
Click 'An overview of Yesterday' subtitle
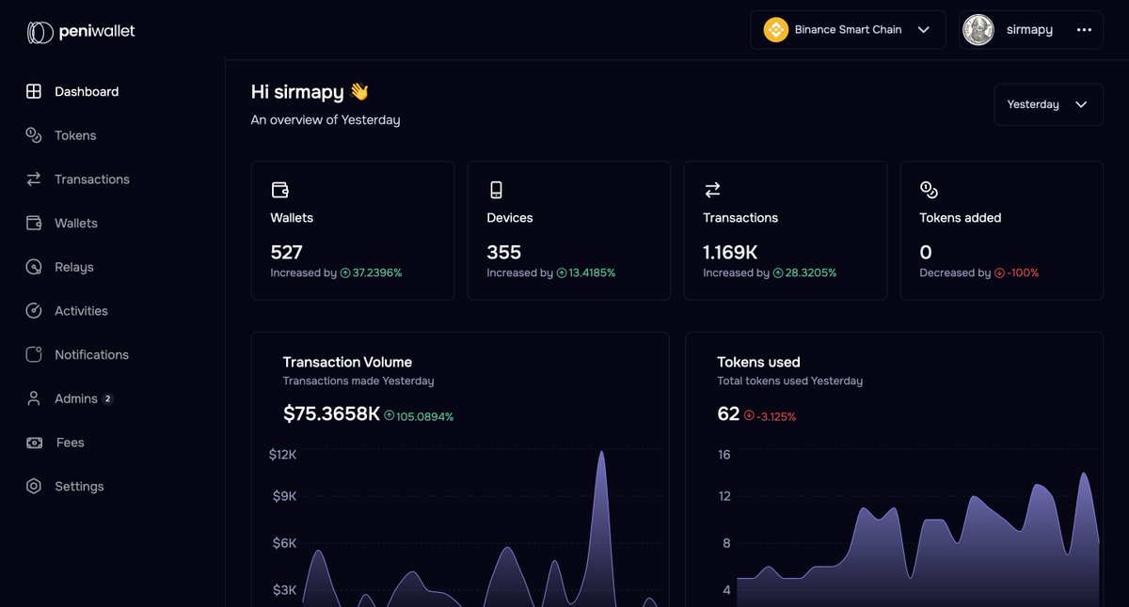[x=326, y=120]
